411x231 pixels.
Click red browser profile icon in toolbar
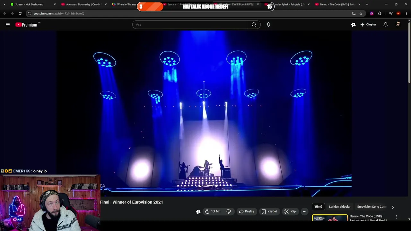[x=398, y=13]
